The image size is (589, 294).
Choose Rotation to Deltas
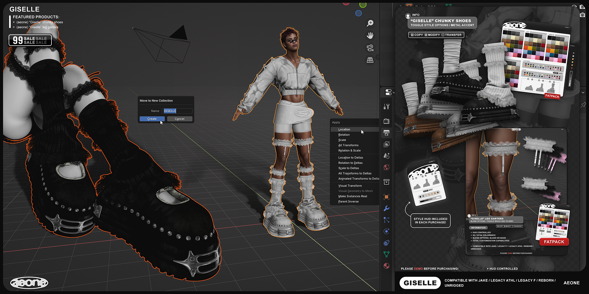click(x=355, y=163)
